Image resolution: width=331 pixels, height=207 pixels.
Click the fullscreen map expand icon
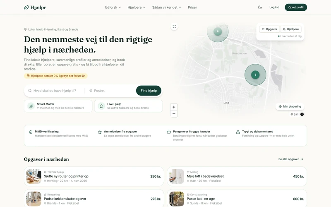coord(174,26)
